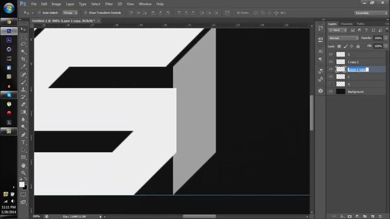Select the Eraser tool

(x=23, y=104)
